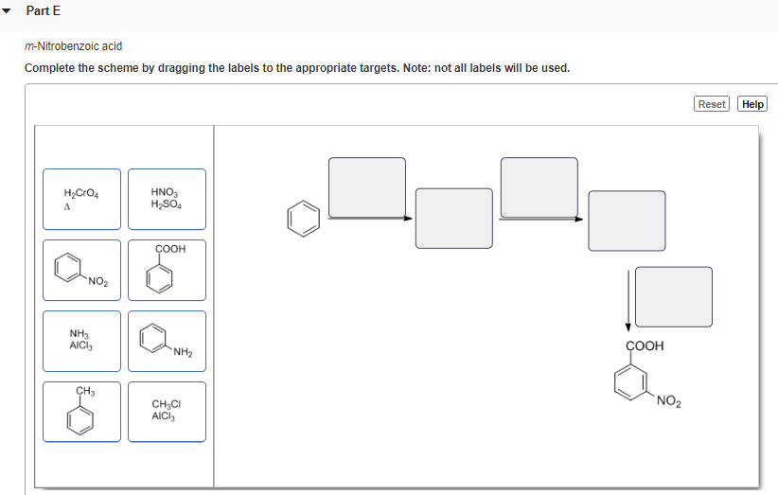Click the 'Complete the scheme' instruction text
778x495 pixels.
click(297, 68)
